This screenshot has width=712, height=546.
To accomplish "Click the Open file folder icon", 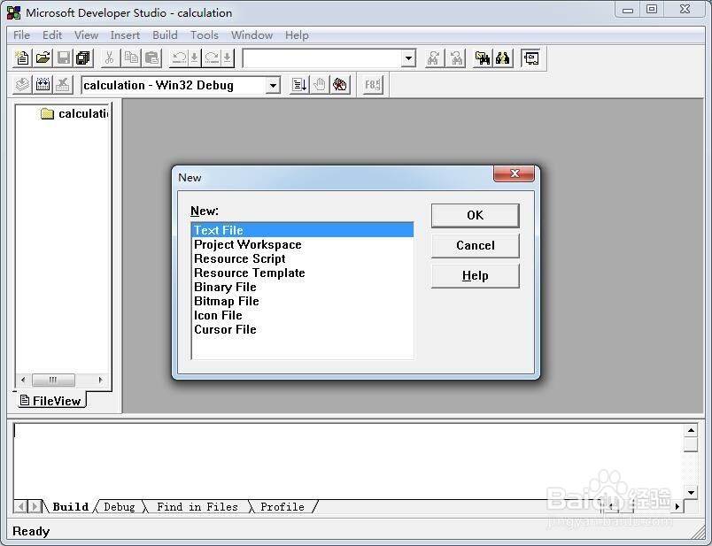I will (43, 58).
